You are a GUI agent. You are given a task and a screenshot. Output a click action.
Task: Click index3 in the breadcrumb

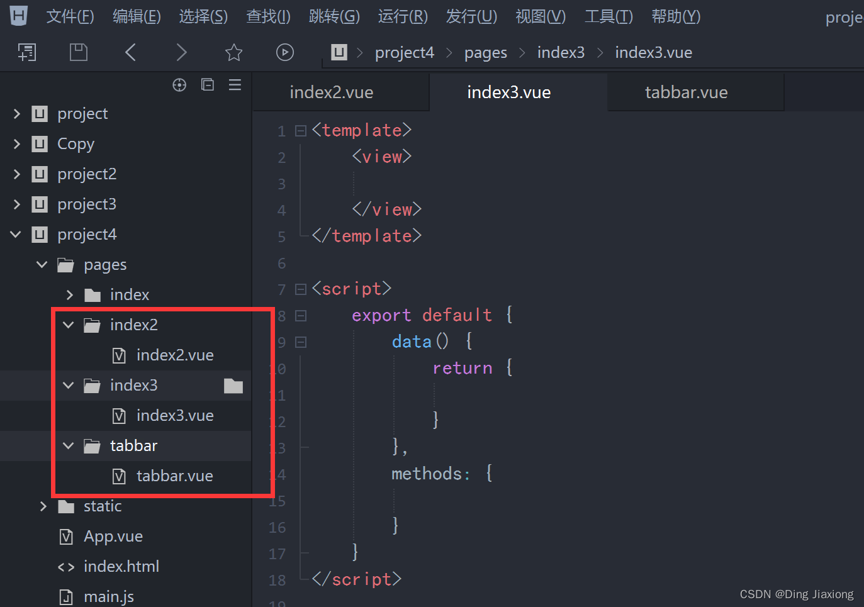561,53
